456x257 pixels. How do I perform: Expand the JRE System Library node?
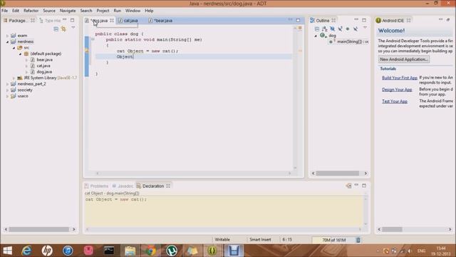pyautogui.click(x=14, y=78)
